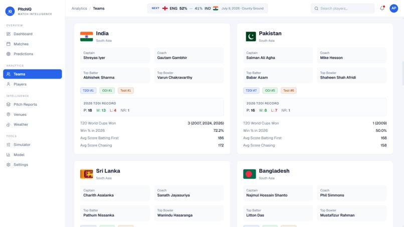Click captain Charith Asalanka
The height and width of the screenshot is (227, 404).
click(98, 195)
